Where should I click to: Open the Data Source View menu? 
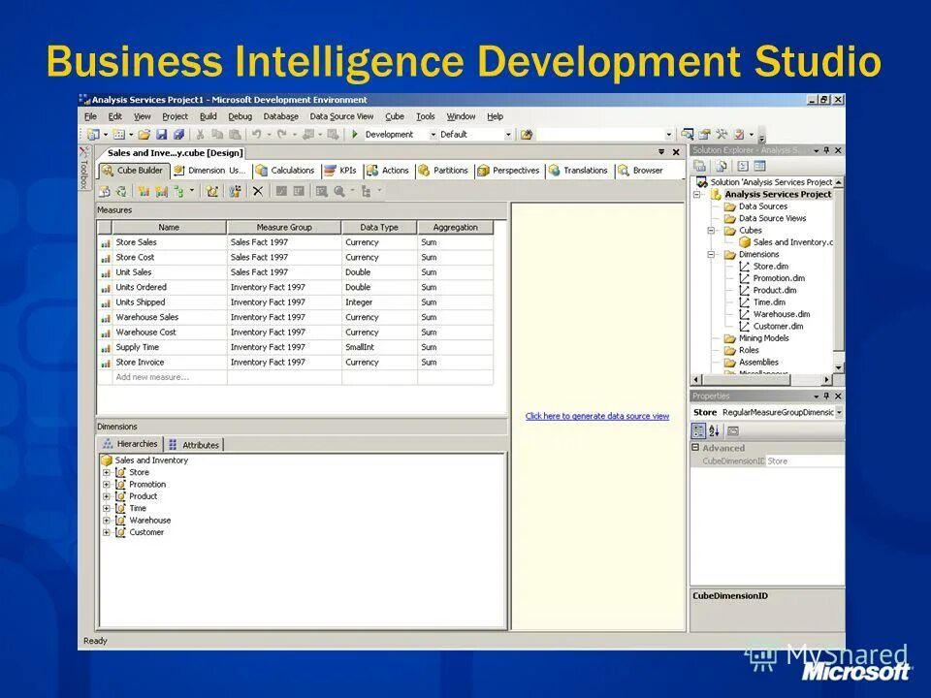341,116
